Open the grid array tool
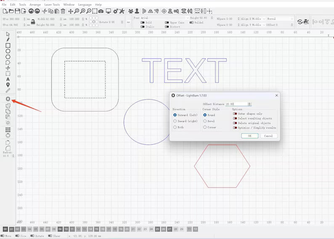Screen dimensions: 334x239 pyautogui.click(x=8, y=130)
